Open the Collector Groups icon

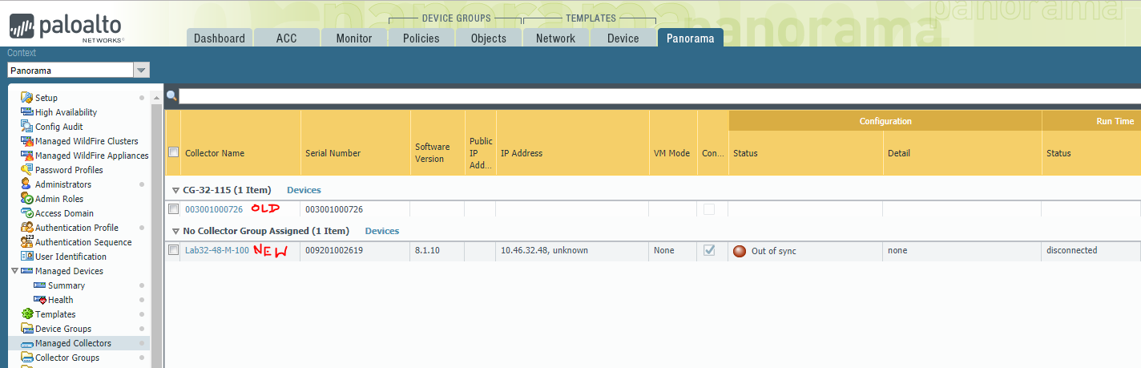(27, 358)
